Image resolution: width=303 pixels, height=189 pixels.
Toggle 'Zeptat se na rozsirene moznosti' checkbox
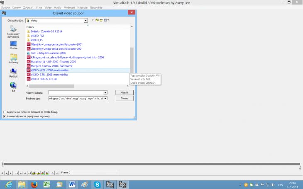point(5,112)
